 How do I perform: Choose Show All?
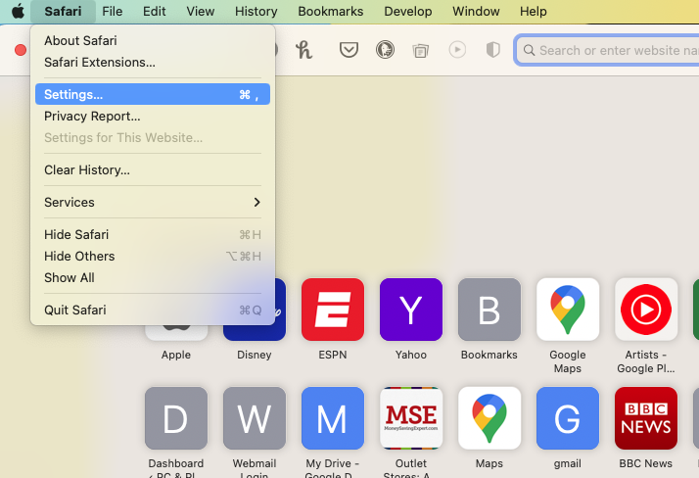coord(153,277)
